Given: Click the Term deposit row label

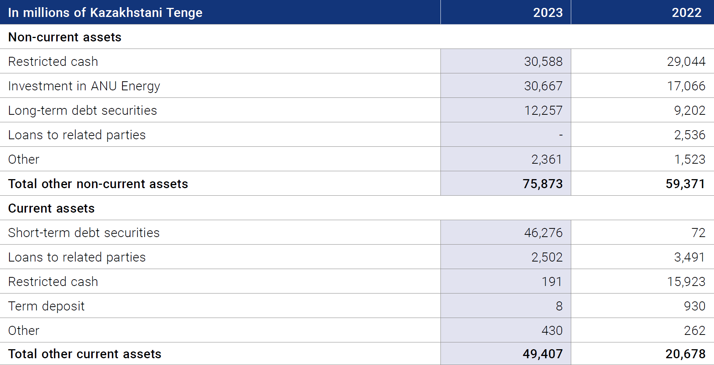Looking at the screenshot, I should coord(46,306).
